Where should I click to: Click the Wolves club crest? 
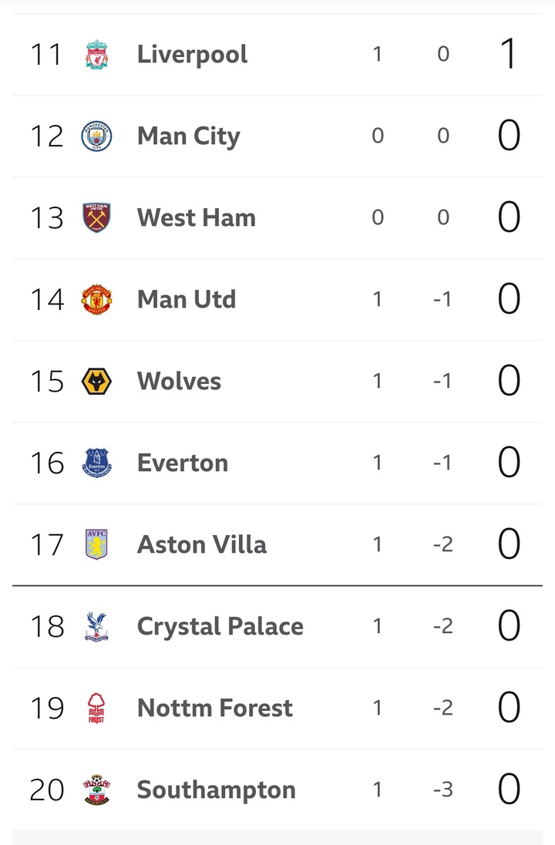[x=97, y=382]
